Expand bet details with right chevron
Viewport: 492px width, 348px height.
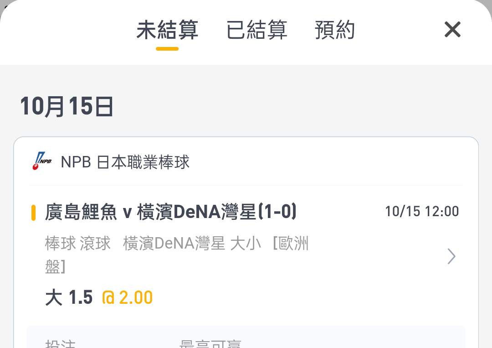(x=451, y=256)
